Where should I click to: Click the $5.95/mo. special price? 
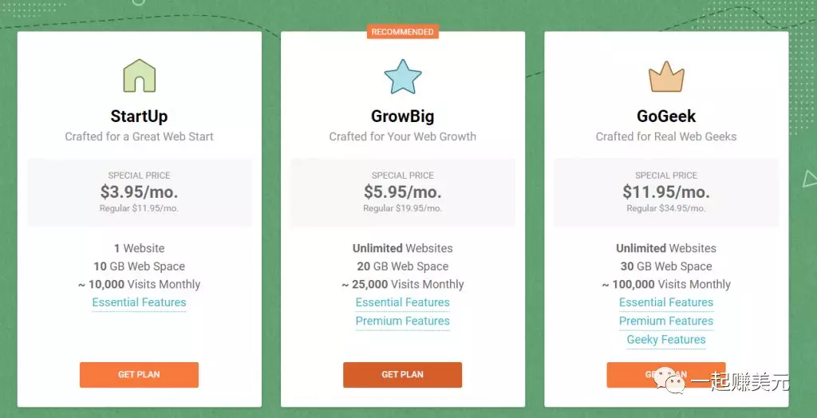[402, 192]
